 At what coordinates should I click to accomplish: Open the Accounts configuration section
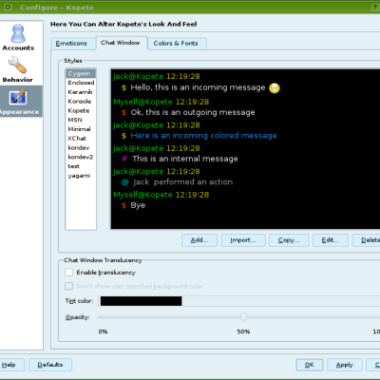coord(18,37)
